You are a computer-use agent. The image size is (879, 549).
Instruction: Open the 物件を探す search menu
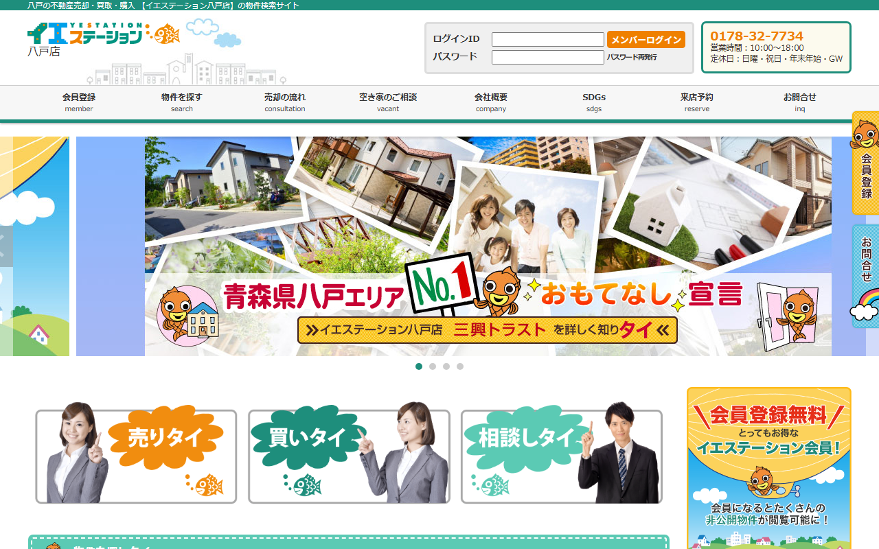pos(182,102)
